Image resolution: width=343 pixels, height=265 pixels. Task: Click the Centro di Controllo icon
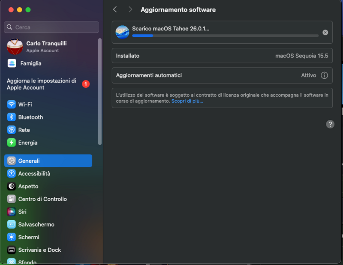click(x=12, y=199)
